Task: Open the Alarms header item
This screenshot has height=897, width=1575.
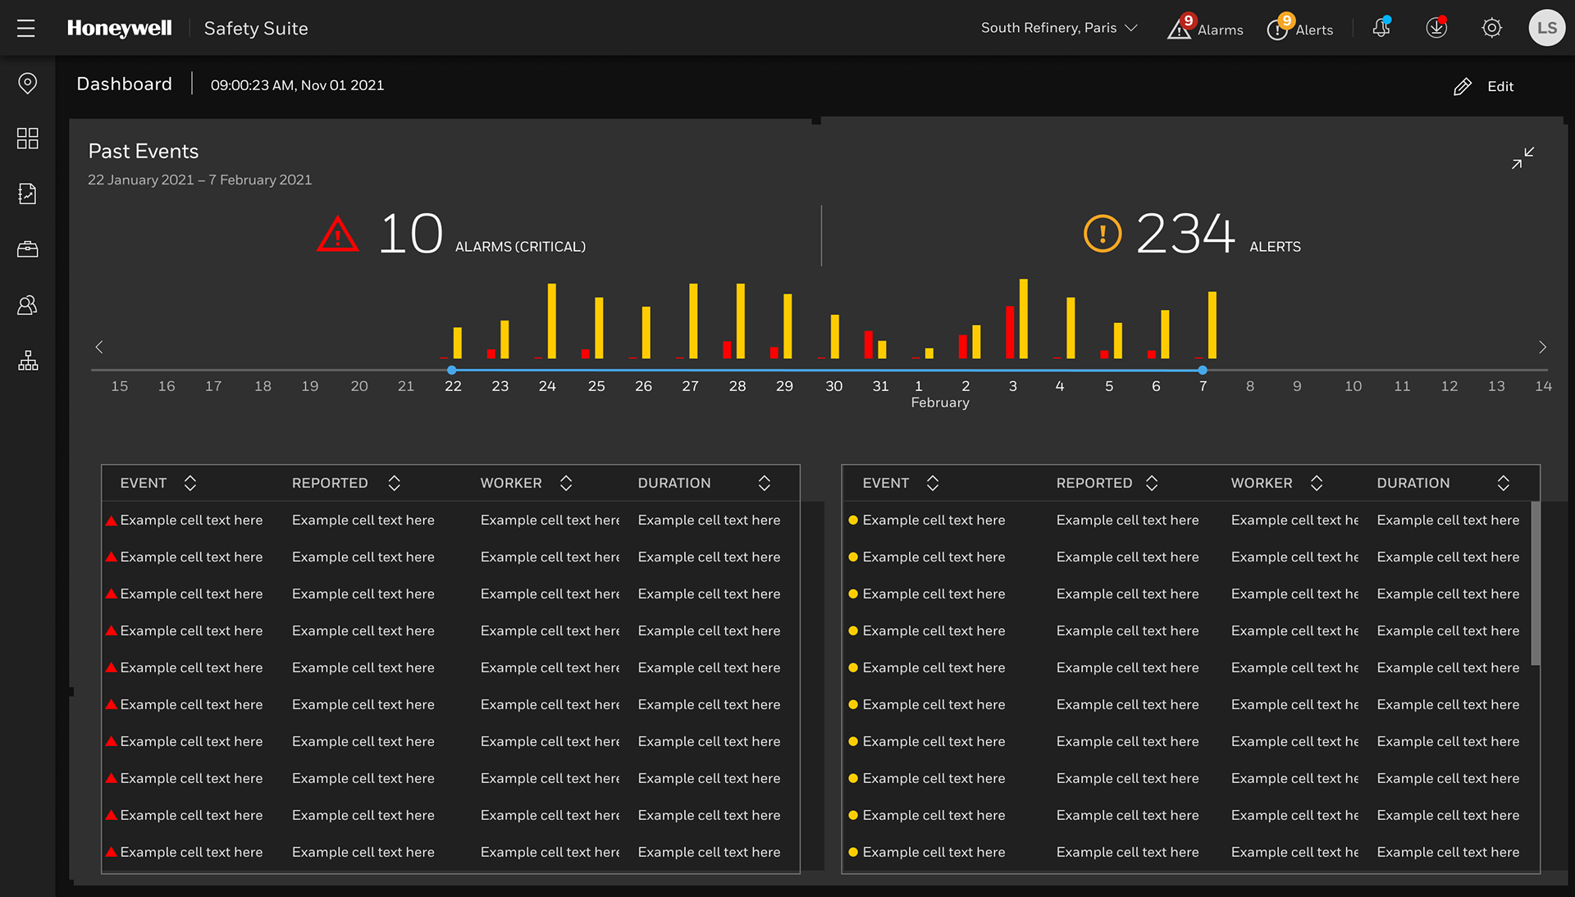Action: point(1206,29)
